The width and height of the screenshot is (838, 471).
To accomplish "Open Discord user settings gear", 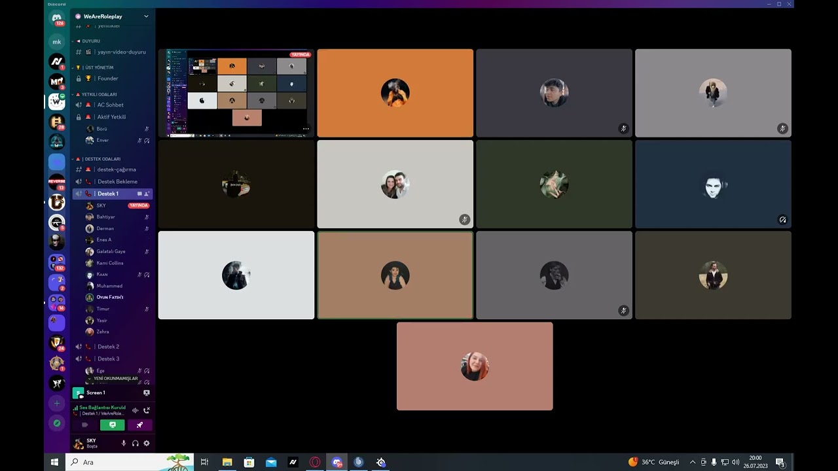I will point(147,443).
